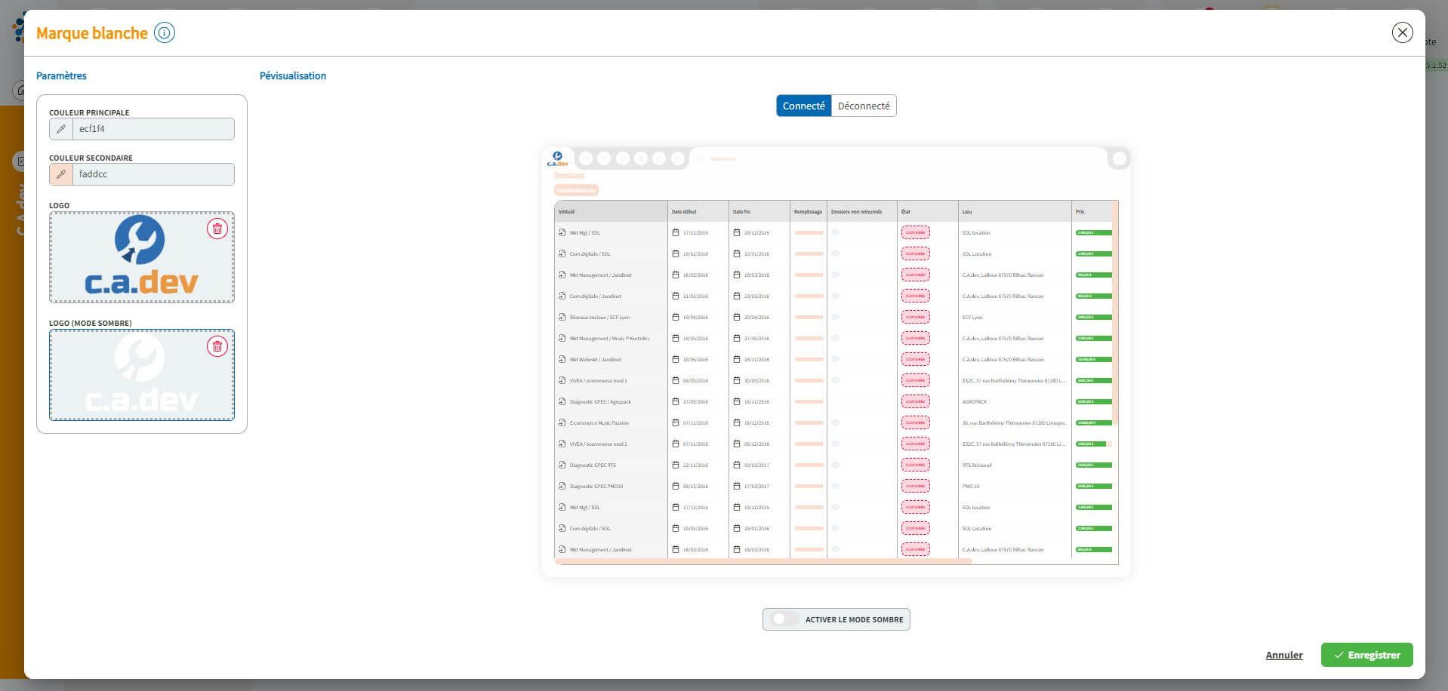Screen dimensions: 1448x691
Task: Delete the dark mode logo with trash icon
Action: [217, 346]
